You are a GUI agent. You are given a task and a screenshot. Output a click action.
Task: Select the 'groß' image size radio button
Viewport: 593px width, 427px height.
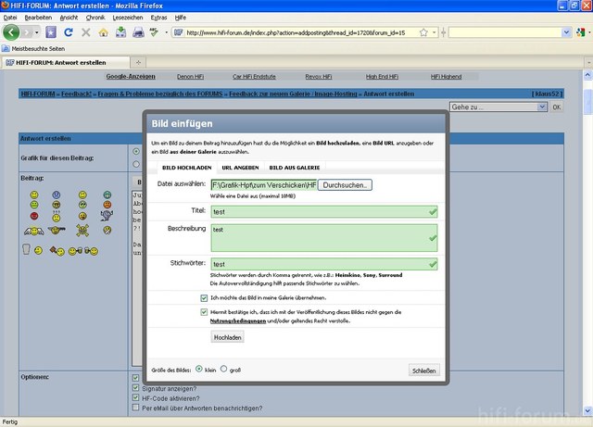pos(223,369)
